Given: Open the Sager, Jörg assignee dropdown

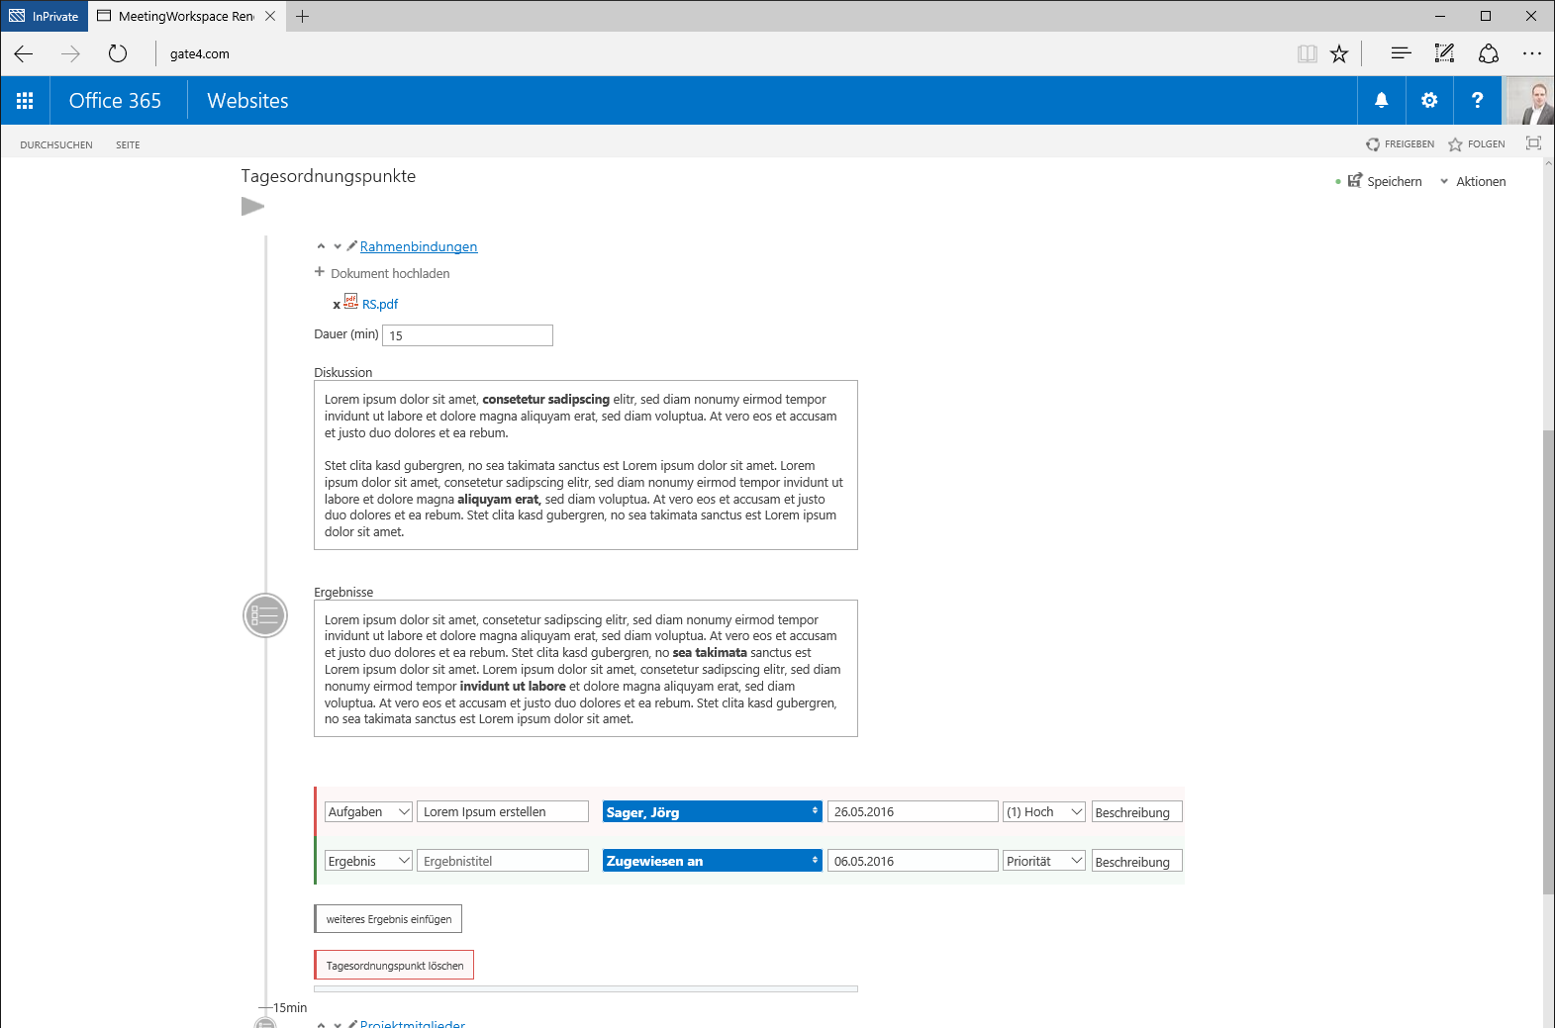Looking at the screenshot, I should [x=713, y=811].
